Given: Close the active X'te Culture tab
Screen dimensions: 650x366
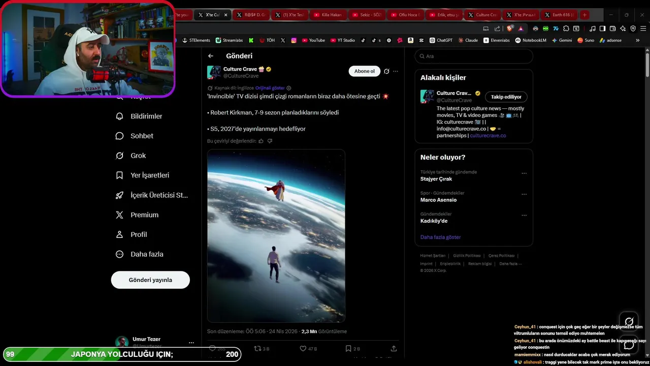Looking at the screenshot, I should 225,15.
